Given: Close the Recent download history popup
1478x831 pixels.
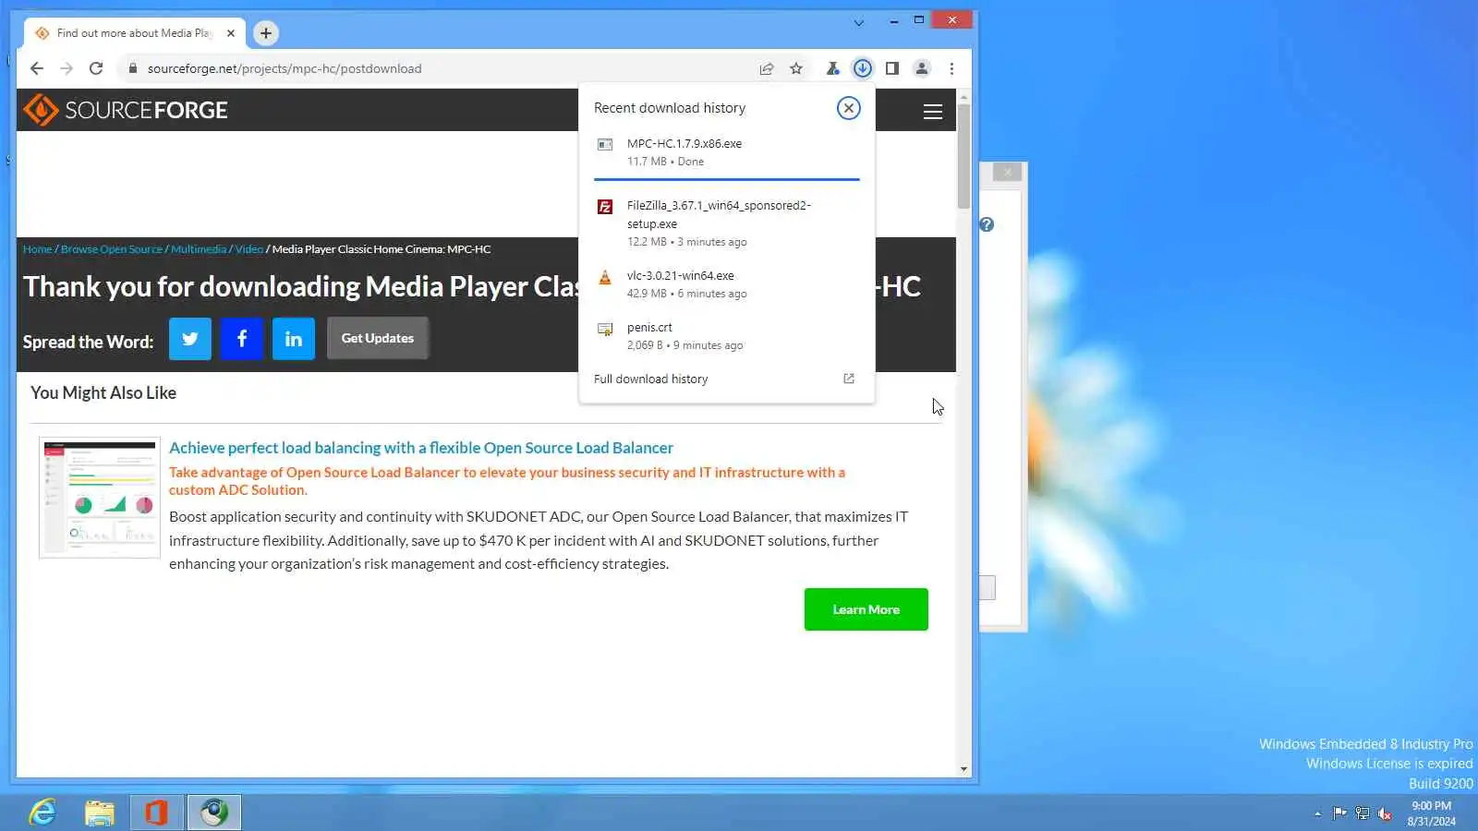Looking at the screenshot, I should pyautogui.click(x=849, y=108).
